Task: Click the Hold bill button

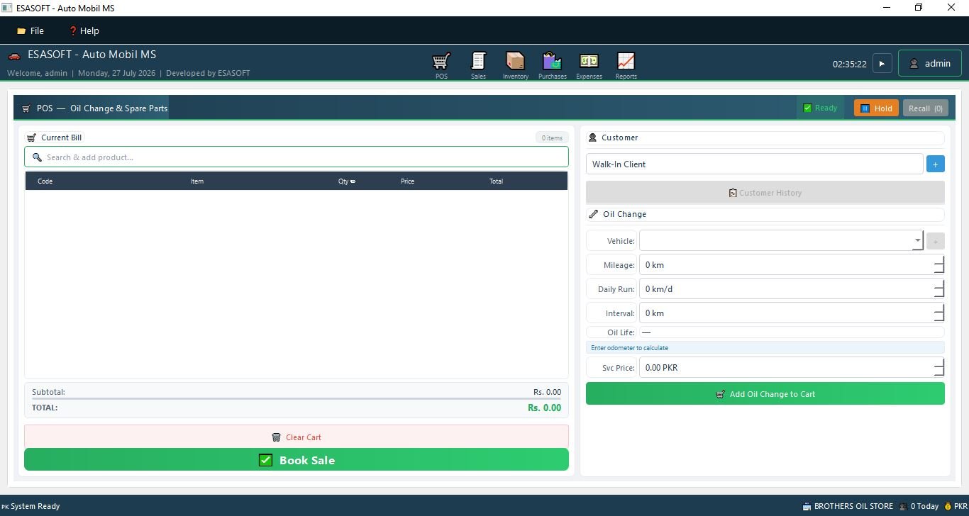Action: pyautogui.click(x=876, y=108)
